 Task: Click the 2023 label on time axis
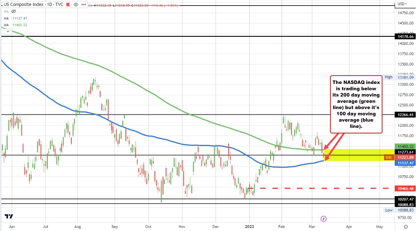point(249,227)
